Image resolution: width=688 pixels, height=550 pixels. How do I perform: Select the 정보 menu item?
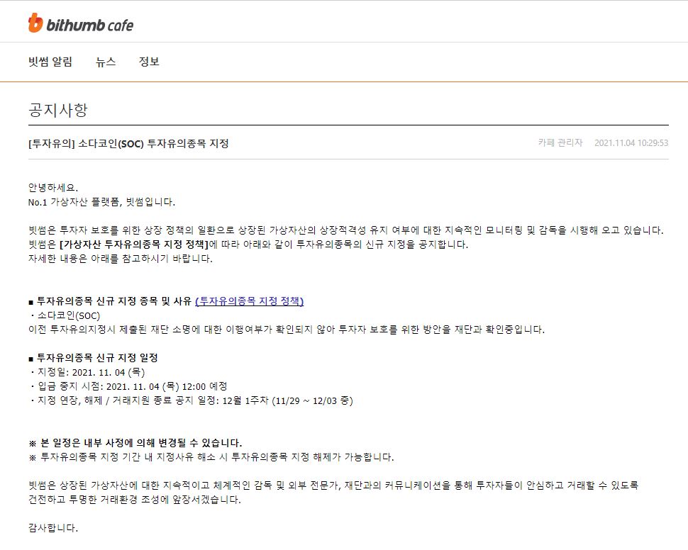click(x=149, y=62)
